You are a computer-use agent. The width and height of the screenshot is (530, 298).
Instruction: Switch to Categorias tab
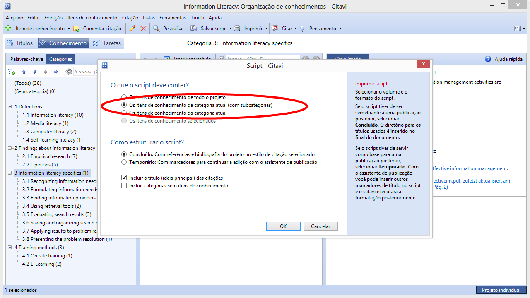(x=61, y=59)
